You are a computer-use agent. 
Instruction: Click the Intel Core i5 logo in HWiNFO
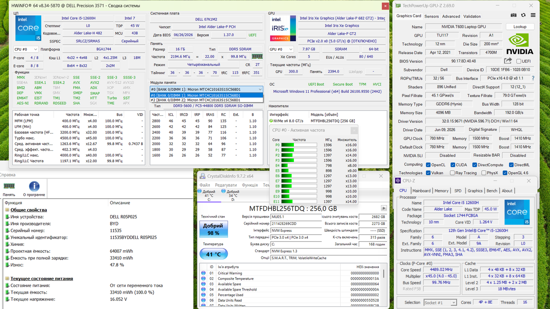tap(28, 28)
